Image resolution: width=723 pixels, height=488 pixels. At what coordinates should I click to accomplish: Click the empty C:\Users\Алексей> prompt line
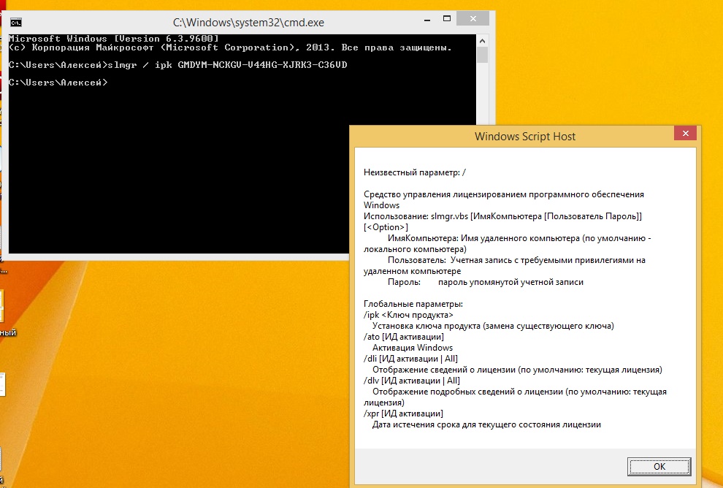58,83
